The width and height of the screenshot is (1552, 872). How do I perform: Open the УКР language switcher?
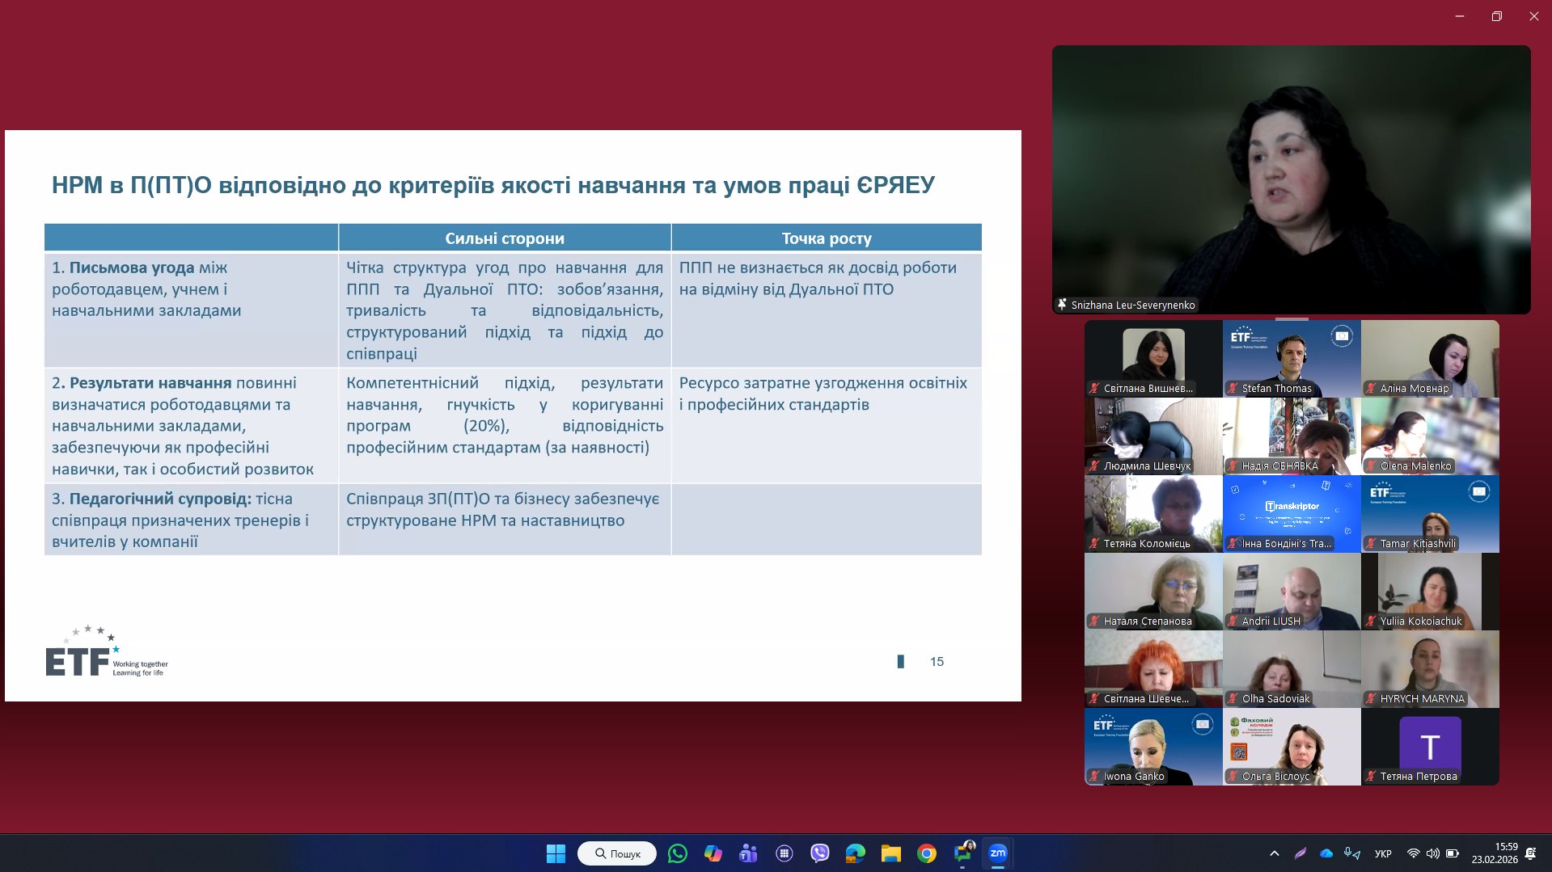1383,853
